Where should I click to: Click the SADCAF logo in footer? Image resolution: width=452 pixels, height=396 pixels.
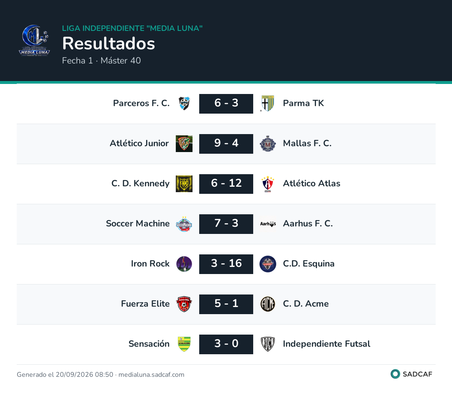click(x=411, y=374)
